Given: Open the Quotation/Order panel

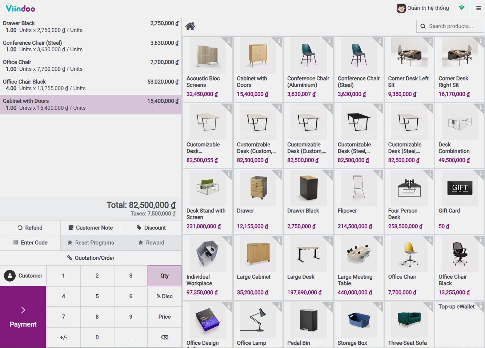Looking at the screenshot, I should [91, 258].
